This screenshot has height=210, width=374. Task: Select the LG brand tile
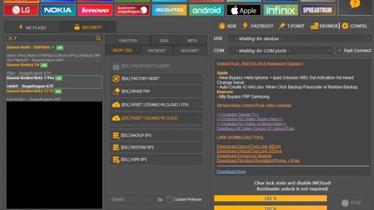pos(21,10)
